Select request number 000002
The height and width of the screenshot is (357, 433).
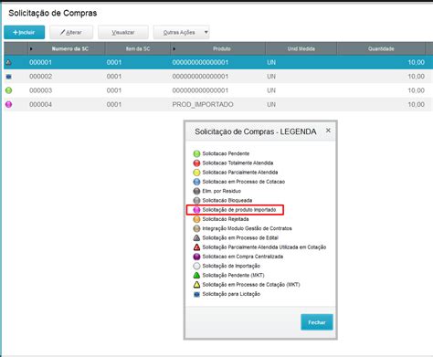click(x=40, y=77)
